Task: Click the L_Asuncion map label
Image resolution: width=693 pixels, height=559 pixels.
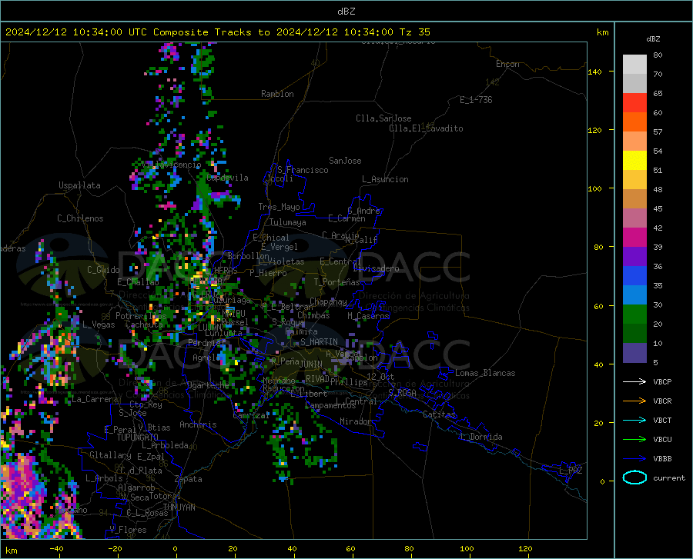Action: (385, 179)
